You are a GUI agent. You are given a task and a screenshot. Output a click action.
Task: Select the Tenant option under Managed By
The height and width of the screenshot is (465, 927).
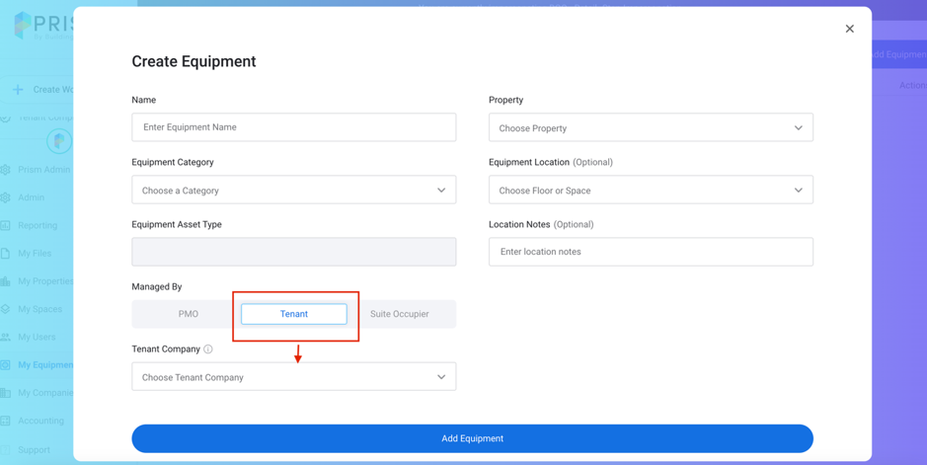coord(294,314)
